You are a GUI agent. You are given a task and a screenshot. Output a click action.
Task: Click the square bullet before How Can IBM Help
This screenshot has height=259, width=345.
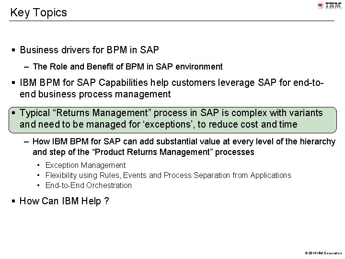[13, 201]
